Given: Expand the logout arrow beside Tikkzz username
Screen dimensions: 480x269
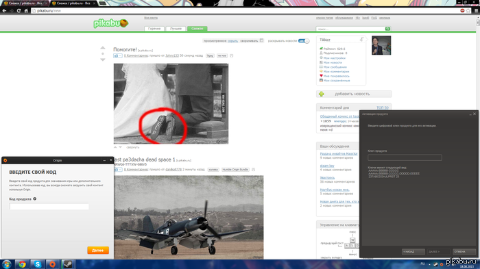Looking at the screenshot, I should tap(362, 40).
